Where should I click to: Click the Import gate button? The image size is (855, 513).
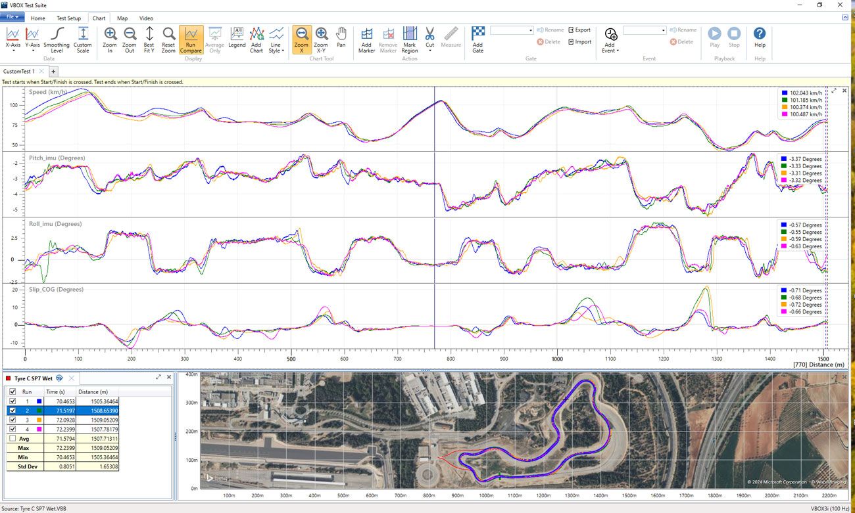pyautogui.click(x=579, y=42)
